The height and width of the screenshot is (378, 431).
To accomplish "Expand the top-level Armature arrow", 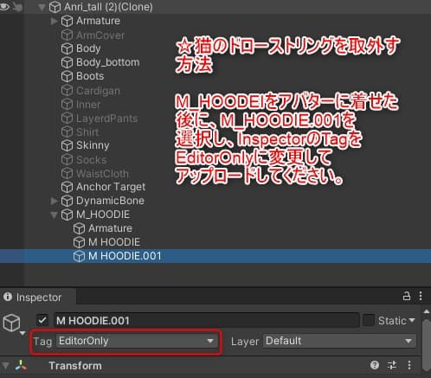I will (54, 21).
